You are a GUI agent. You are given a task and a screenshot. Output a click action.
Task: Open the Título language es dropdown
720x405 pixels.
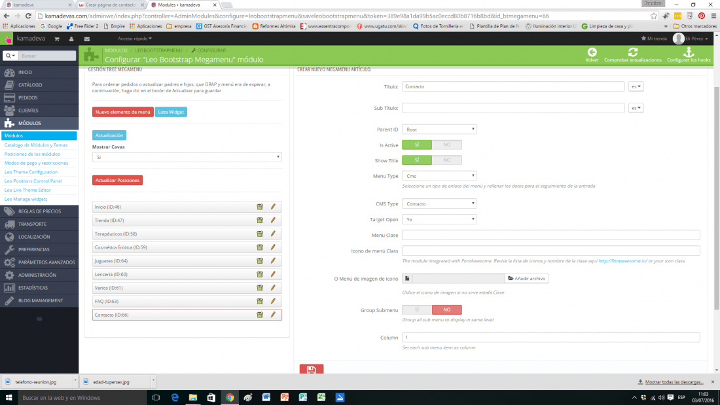636,86
